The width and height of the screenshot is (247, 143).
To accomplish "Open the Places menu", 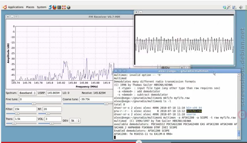I will pyautogui.click(x=30, y=7).
